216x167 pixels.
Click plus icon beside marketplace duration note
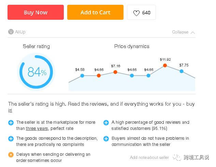(x=11, y=123)
